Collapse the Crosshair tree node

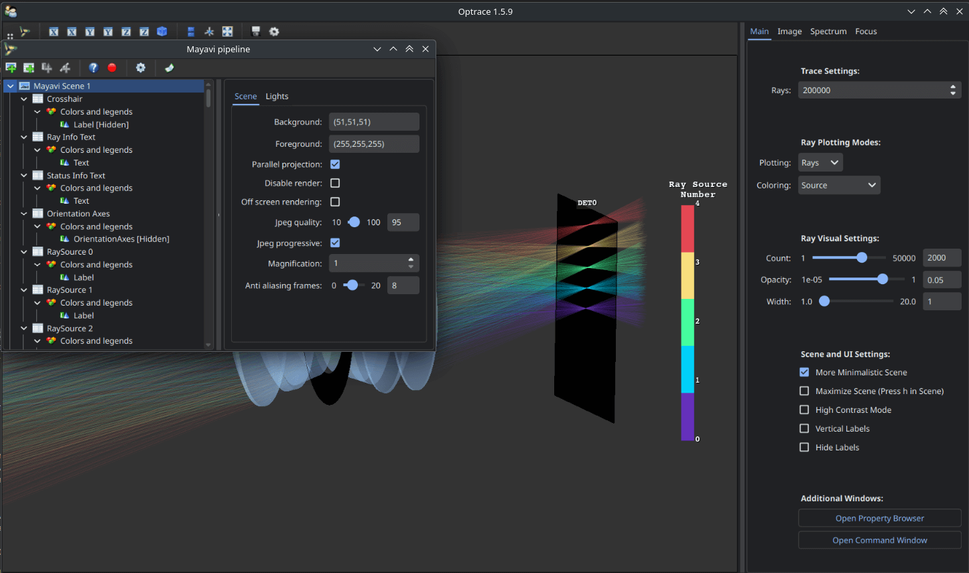coord(24,99)
